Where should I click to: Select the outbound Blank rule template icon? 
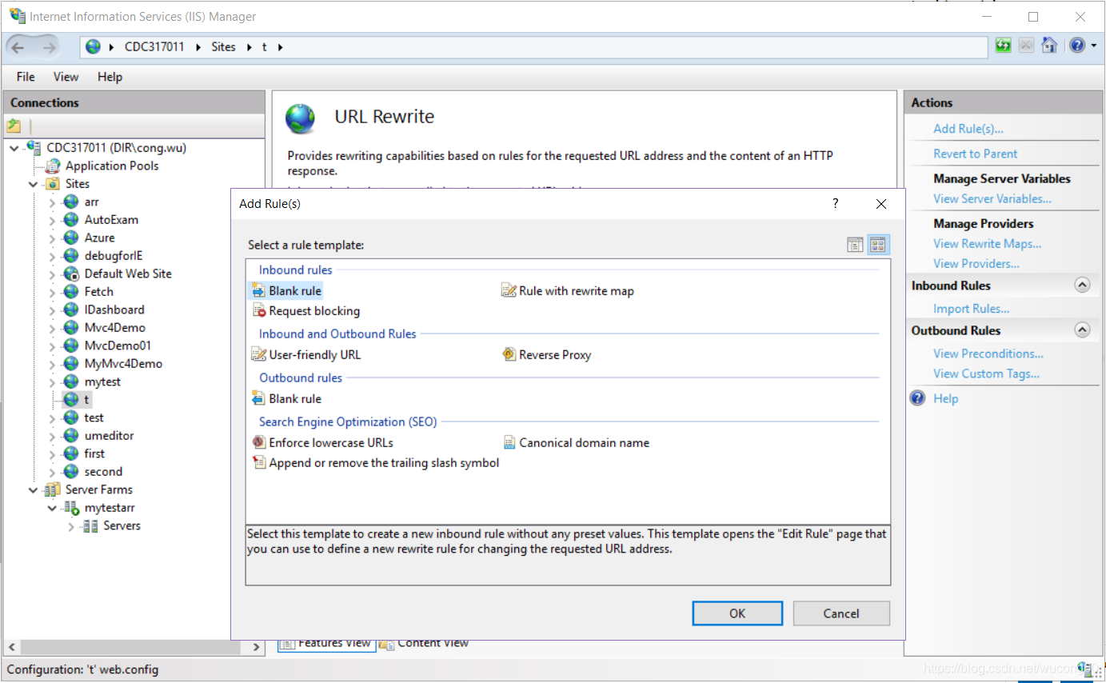pos(258,398)
